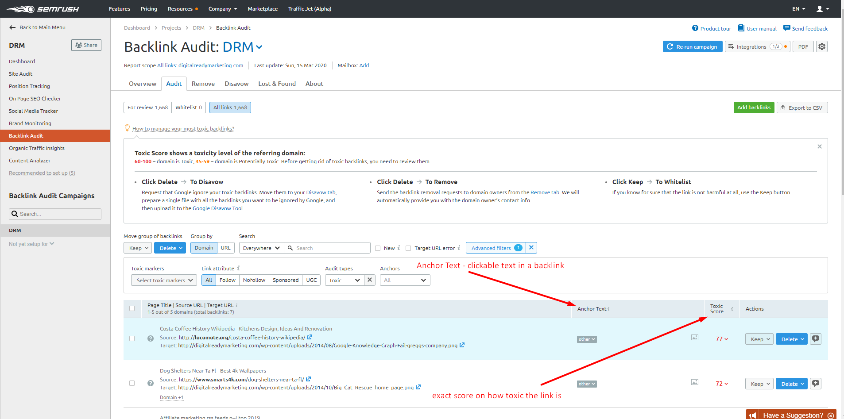This screenshot has height=419, width=844.
Task: Click comment icon in locomote.org row
Action: [x=816, y=339]
